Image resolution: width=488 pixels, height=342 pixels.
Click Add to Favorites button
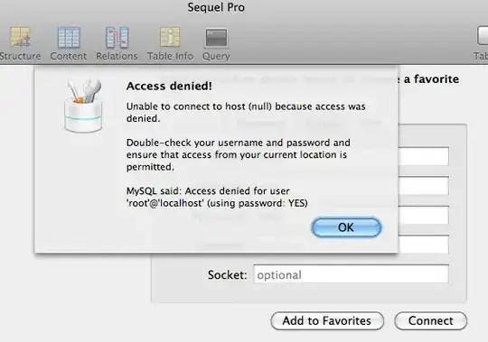327,321
